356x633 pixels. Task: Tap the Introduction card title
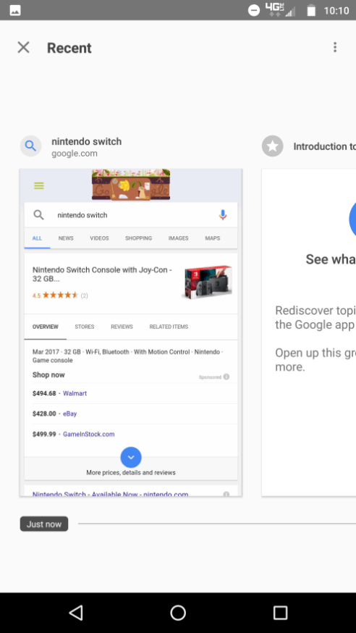pos(325,146)
